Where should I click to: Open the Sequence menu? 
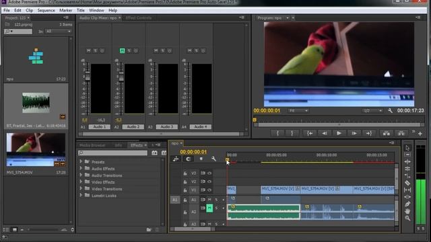[x=46, y=11]
